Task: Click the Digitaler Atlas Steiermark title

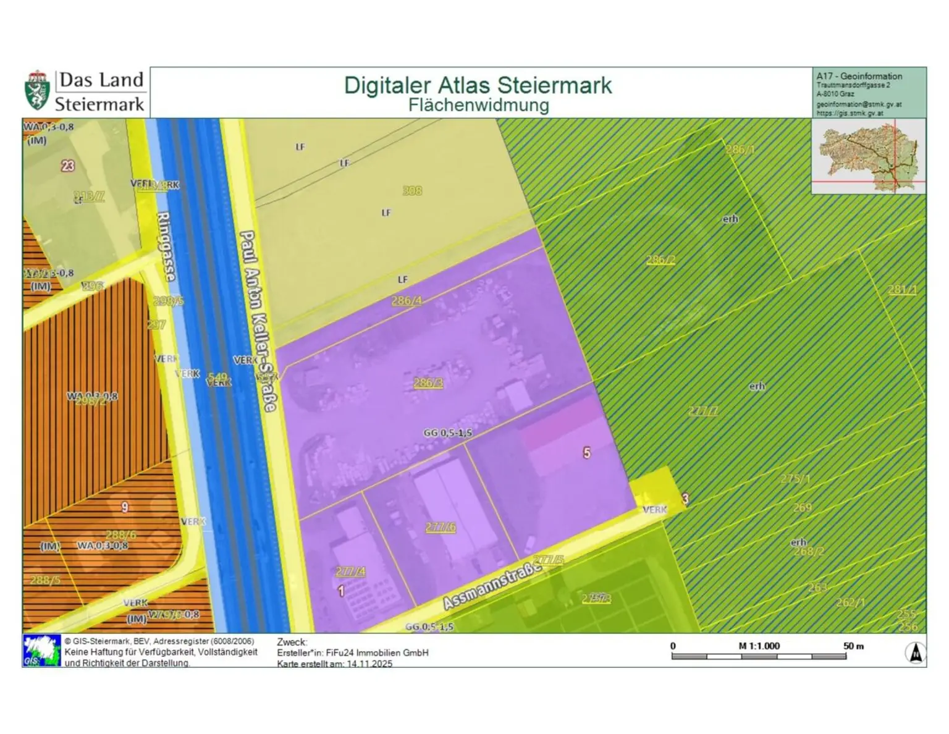Action: tap(478, 85)
